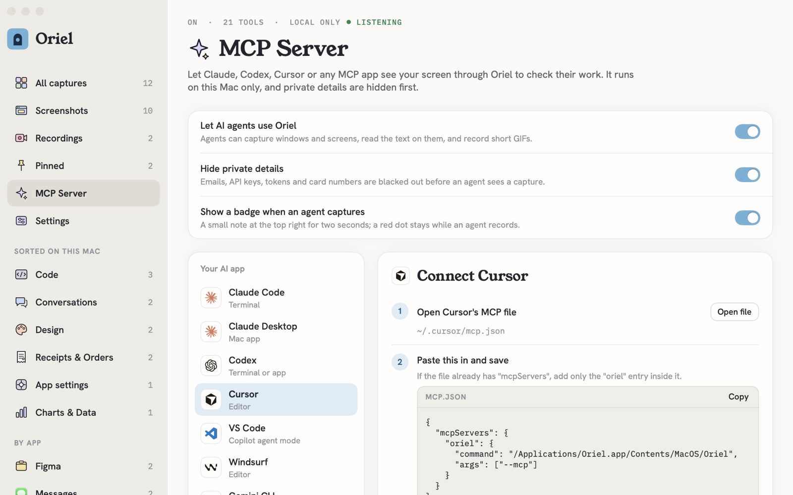
Task: Click step 2 Paste this in and save text
Action: [462, 360]
